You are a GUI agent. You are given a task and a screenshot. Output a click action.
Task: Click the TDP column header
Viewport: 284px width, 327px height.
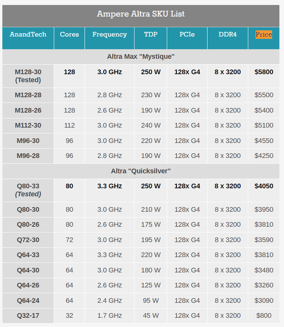coord(151,35)
